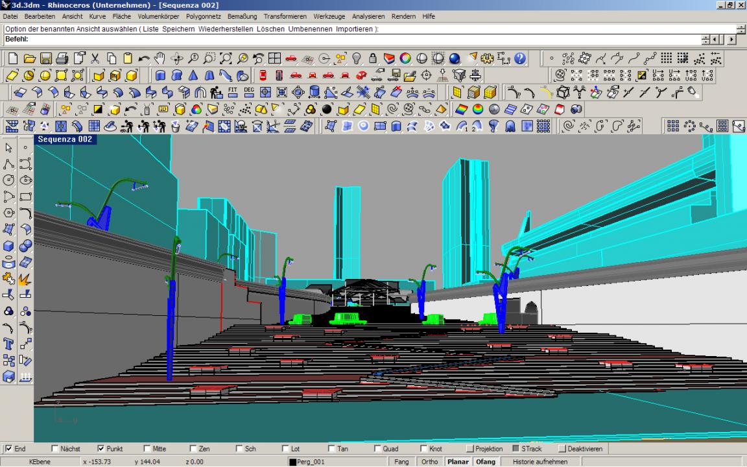Screen dimensions: 747x467
Task: Tick the Lot object snap checkbox
Action: point(285,449)
